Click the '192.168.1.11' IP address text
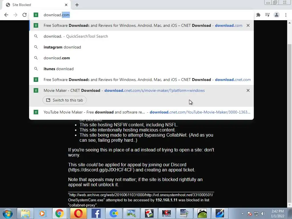 (x=166, y=200)
